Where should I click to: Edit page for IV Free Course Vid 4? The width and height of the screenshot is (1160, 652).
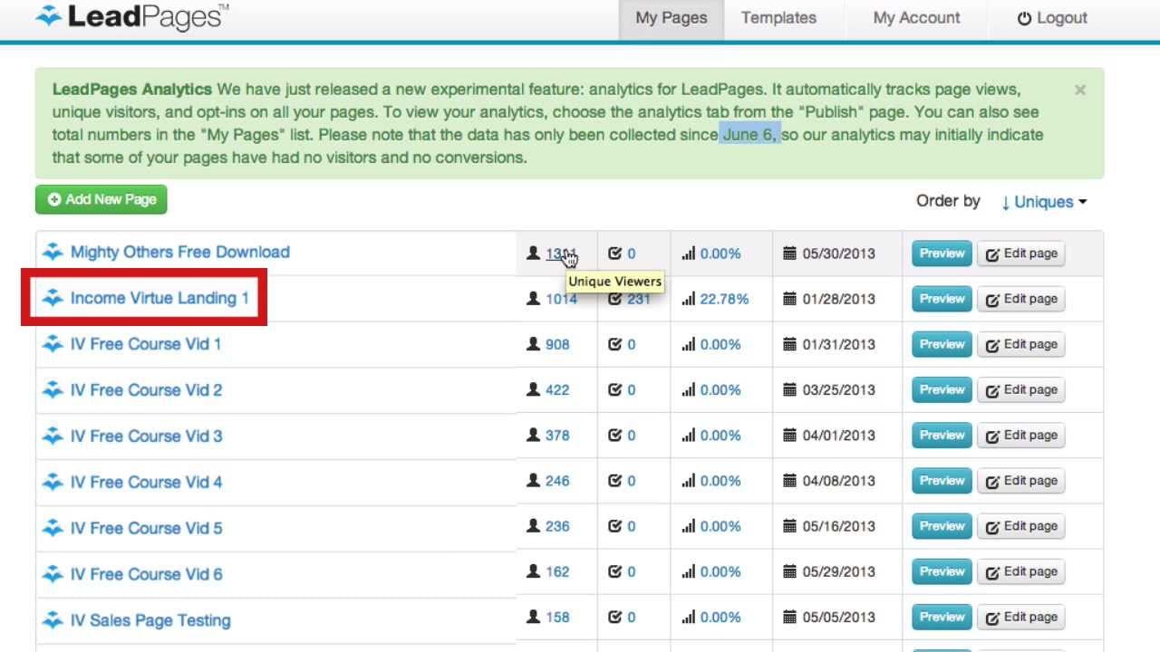[1020, 481]
